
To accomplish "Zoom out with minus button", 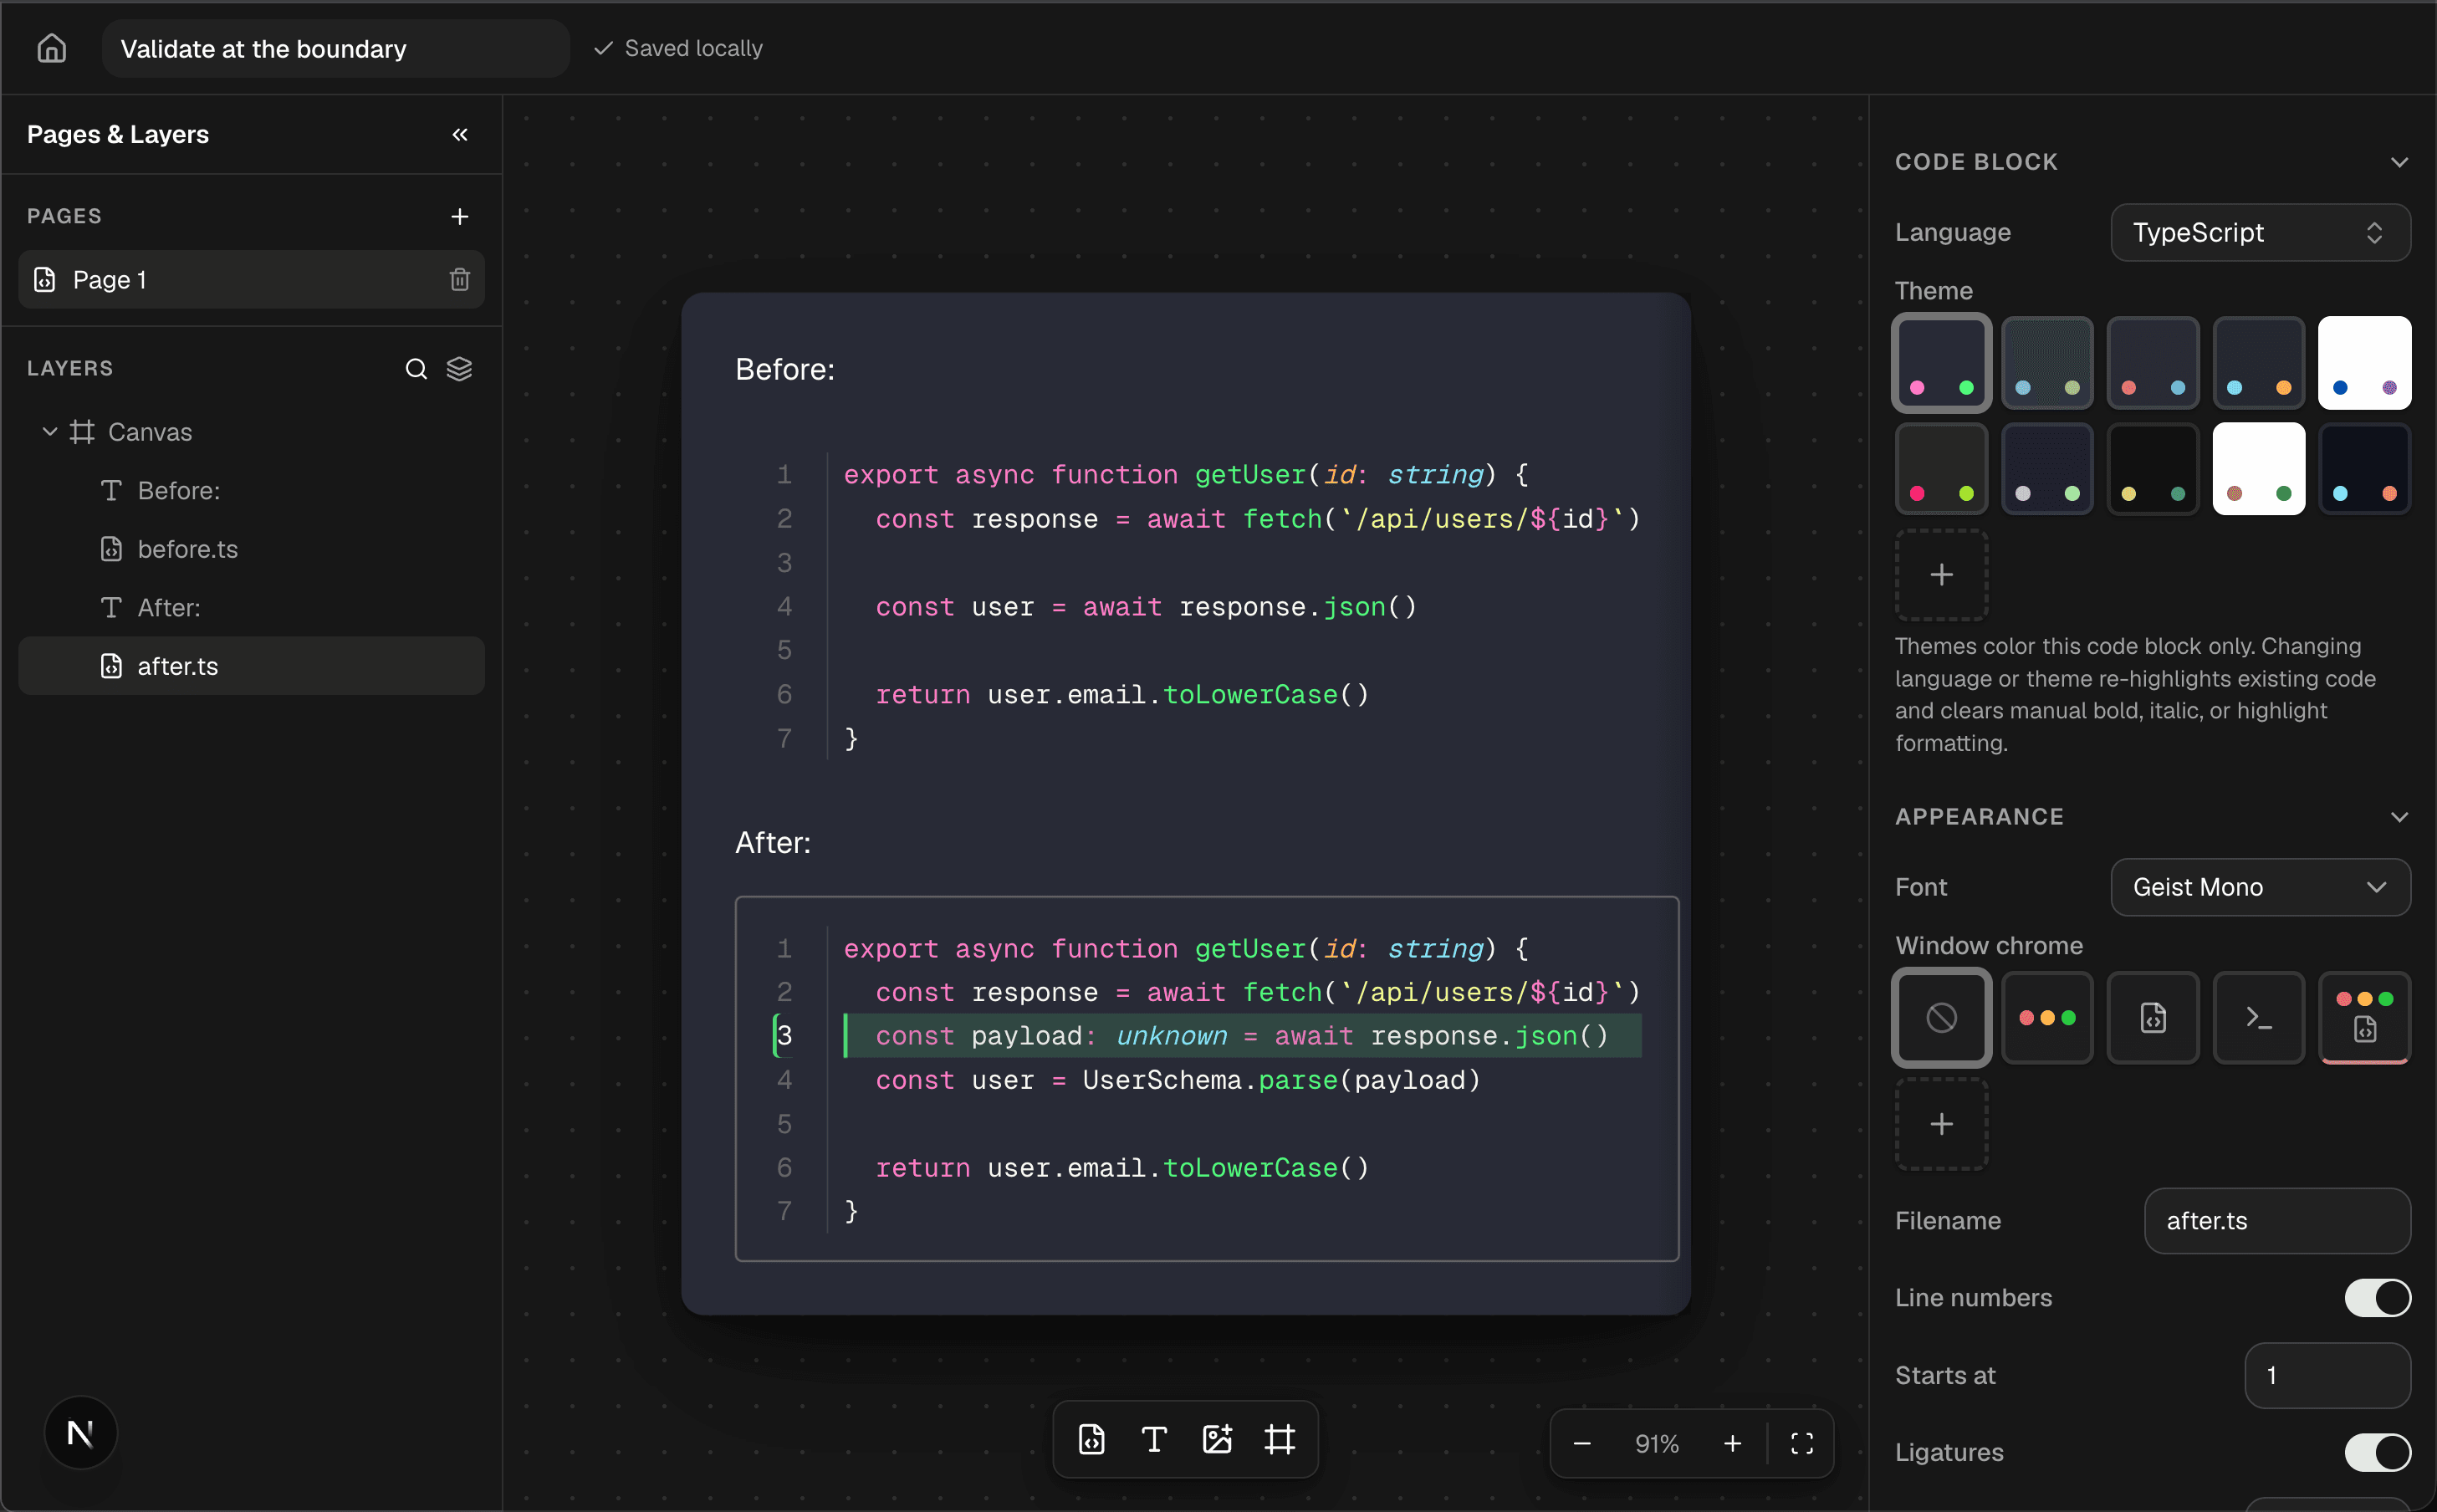I will 1582,1443.
